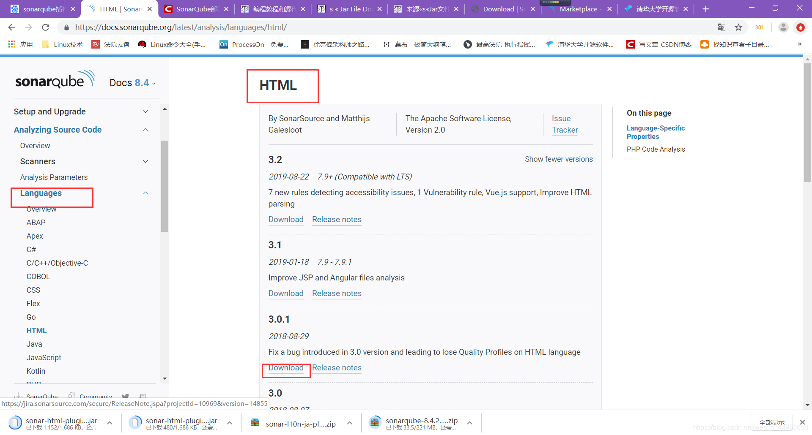Open Release notes for version 3.2
Image resolution: width=812 pixels, height=435 pixels.
337,220
